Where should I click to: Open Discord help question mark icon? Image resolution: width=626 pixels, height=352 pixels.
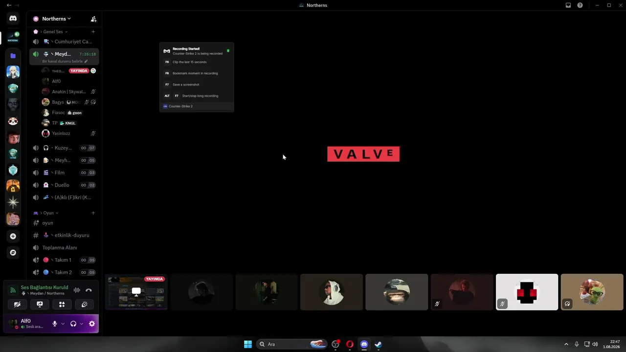point(580,5)
